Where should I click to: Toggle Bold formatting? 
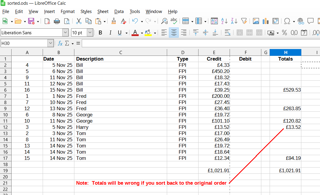click(100, 32)
